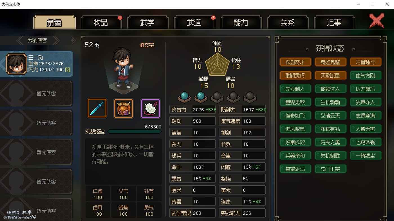
Task: Select the 血气方刚 status tag
Action: (x=366, y=75)
